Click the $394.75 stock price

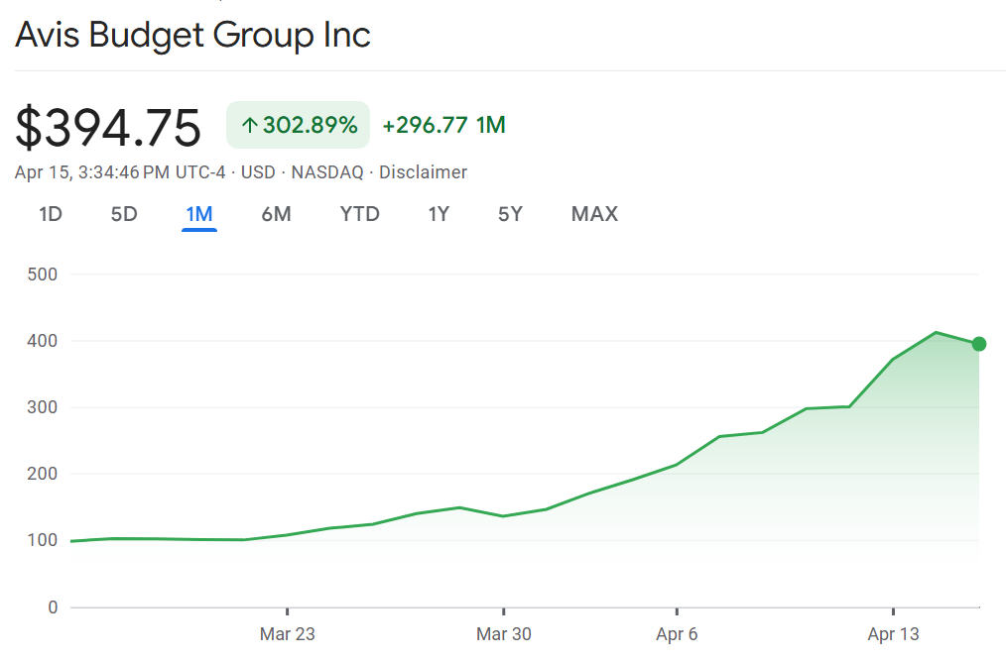click(108, 128)
